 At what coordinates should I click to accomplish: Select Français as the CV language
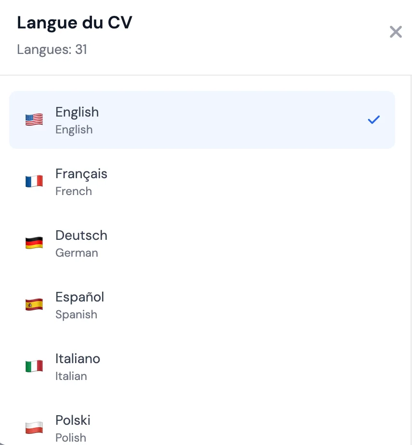click(x=202, y=181)
